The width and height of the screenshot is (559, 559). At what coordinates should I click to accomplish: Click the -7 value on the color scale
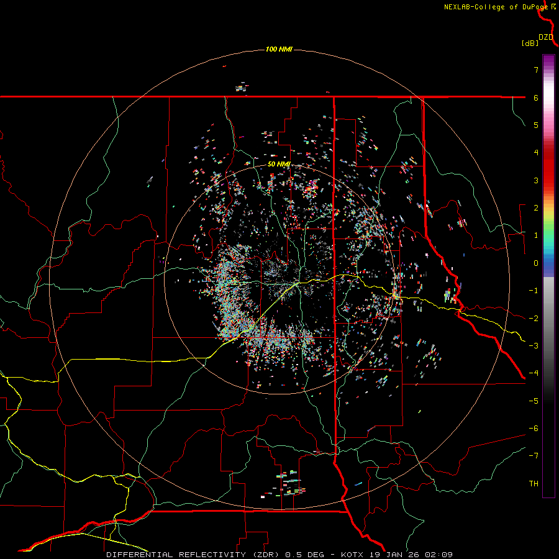[x=534, y=456]
